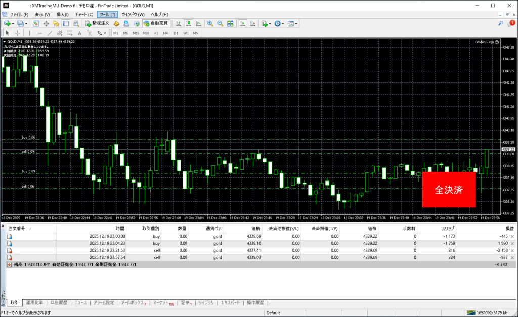Click the red 全決済 button
The height and width of the screenshot is (317, 518).
(x=449, y=190)
